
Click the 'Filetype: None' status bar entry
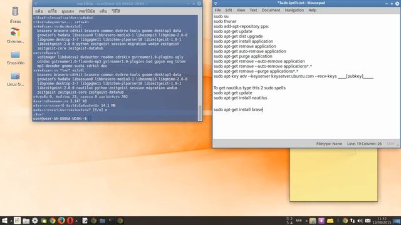[329, 144]
